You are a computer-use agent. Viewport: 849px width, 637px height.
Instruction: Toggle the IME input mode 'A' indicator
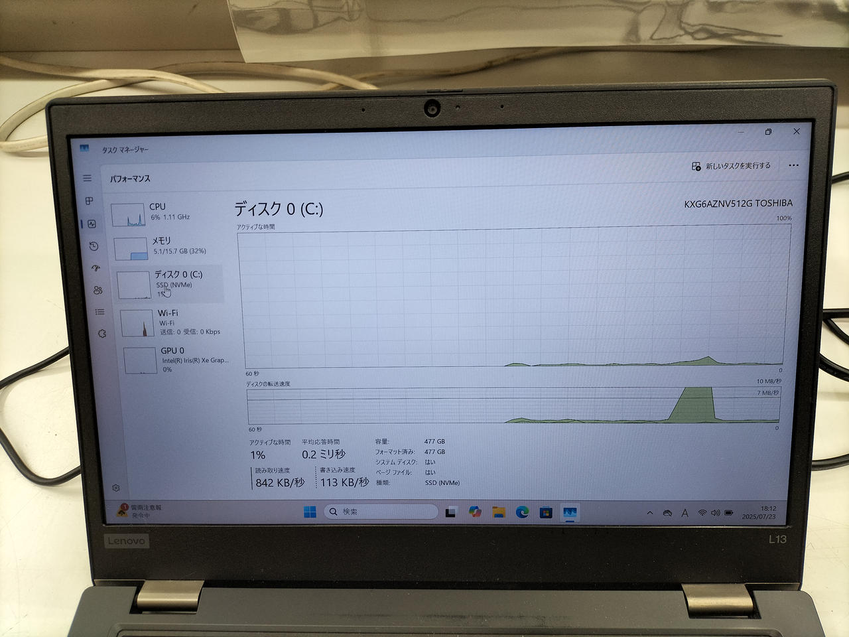click(x=685, y=513)
